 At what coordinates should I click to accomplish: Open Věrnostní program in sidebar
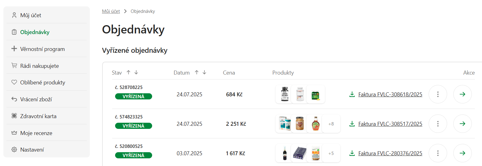(x=42, y=49)
